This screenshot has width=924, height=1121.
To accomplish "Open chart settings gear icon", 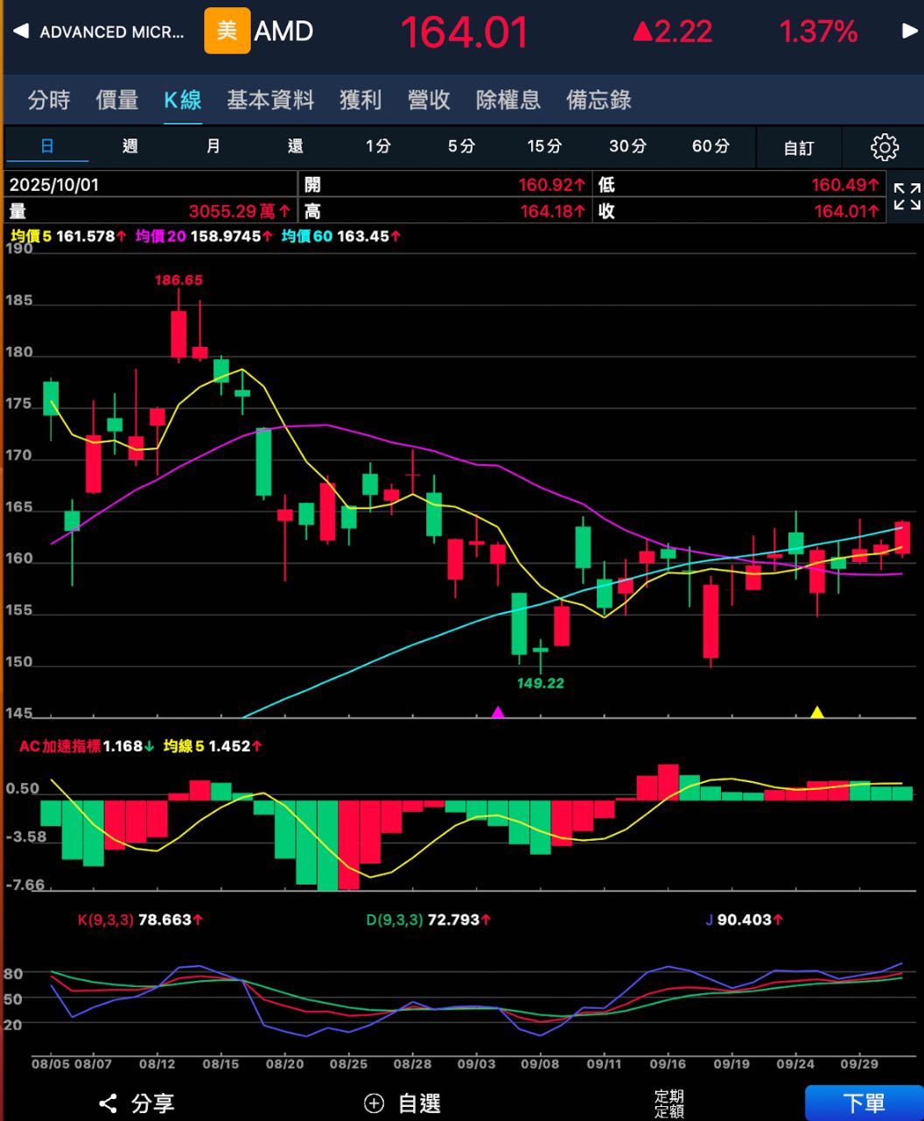I will [885, 147].
